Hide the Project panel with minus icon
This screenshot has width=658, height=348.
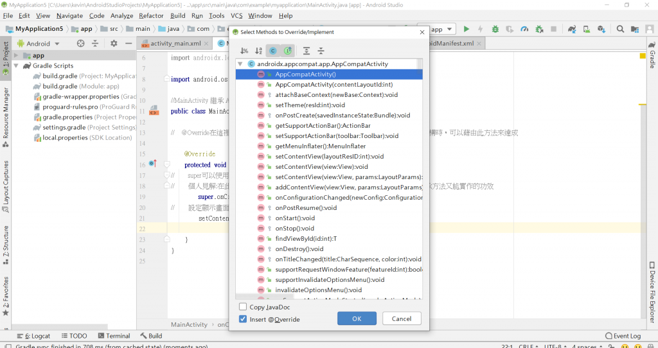tap(128, 44)
